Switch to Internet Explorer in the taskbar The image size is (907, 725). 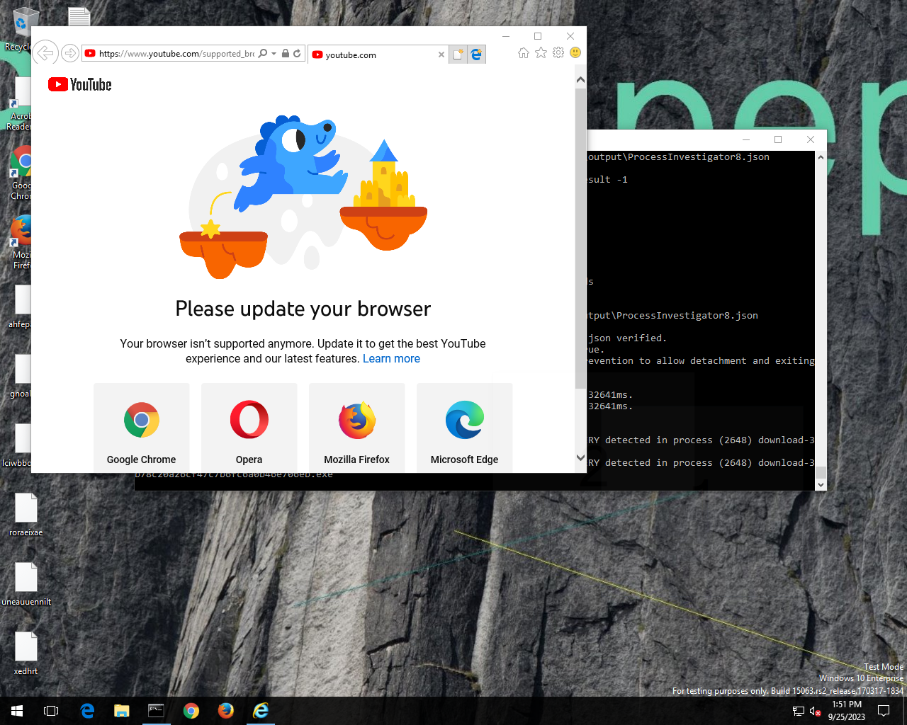pyautogui.click(x=261, y=711)
